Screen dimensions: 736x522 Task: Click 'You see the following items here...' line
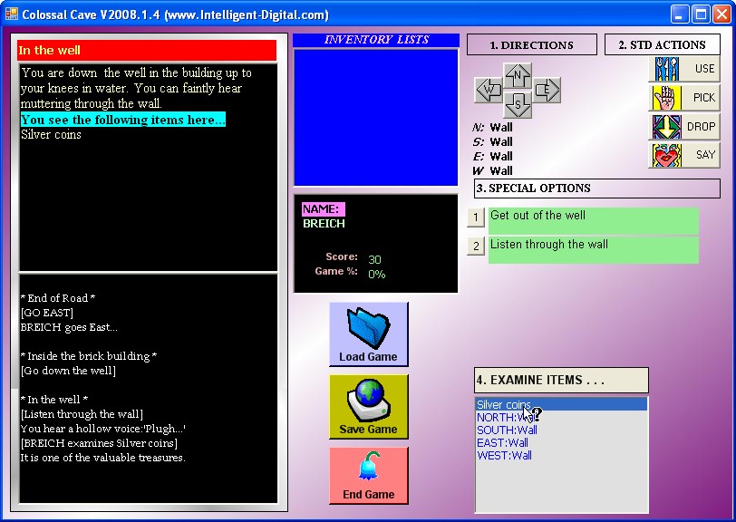(x=123, y=120)
